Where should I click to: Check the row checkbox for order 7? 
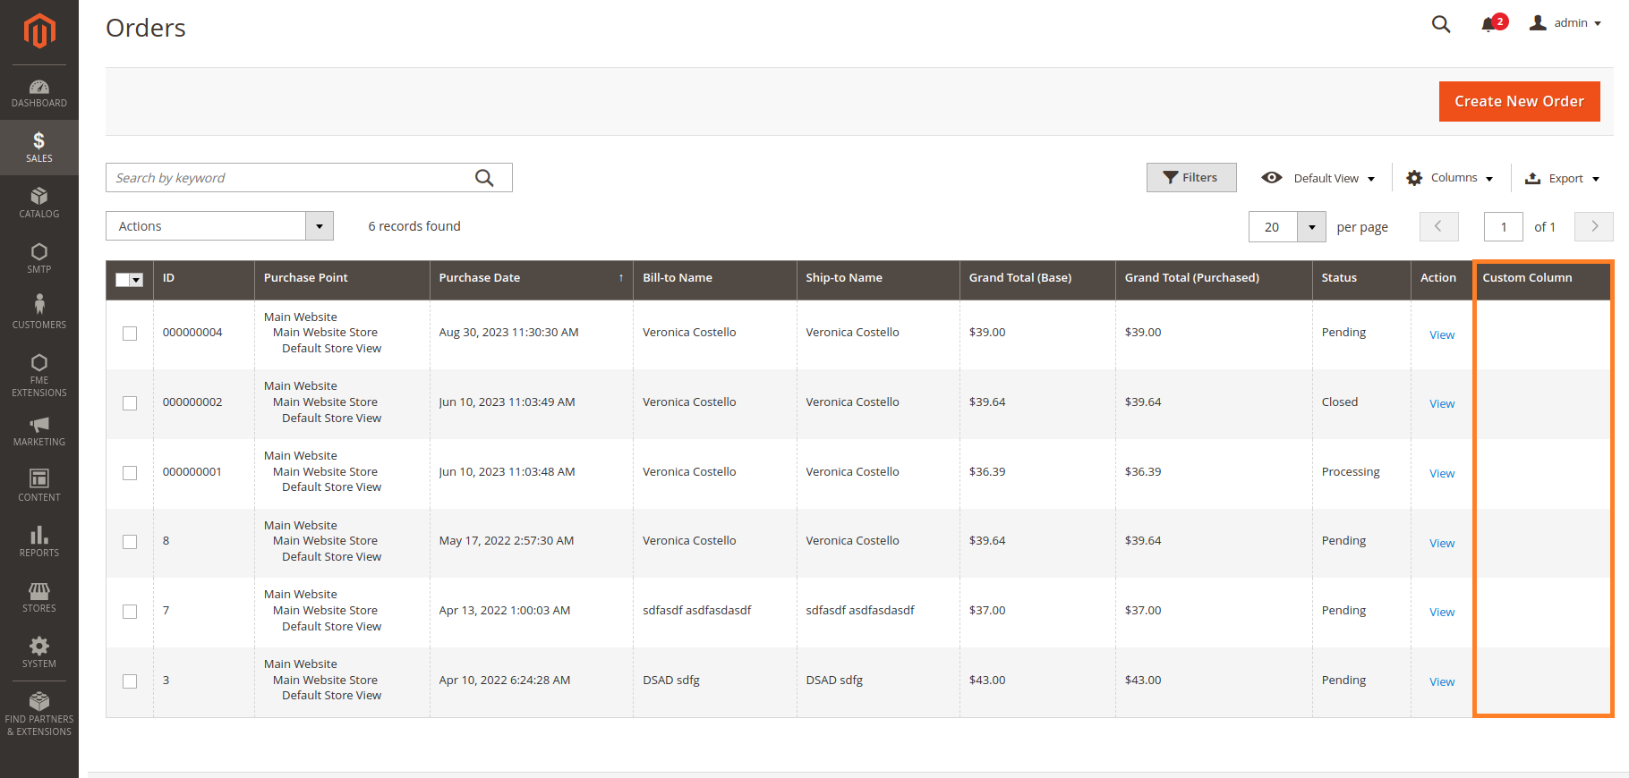tap(130, 612)
